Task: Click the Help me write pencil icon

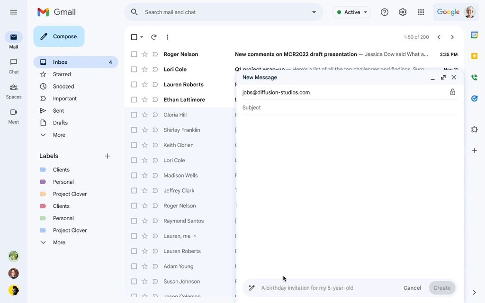Action: (251, 287)
